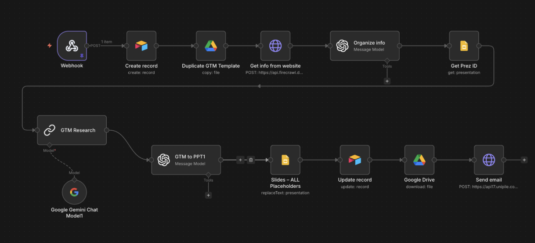The width and height of the screenshot is (535, 243).
Task: Click the 'replaceText: presentation' subtitle
Action: (285, 193)
